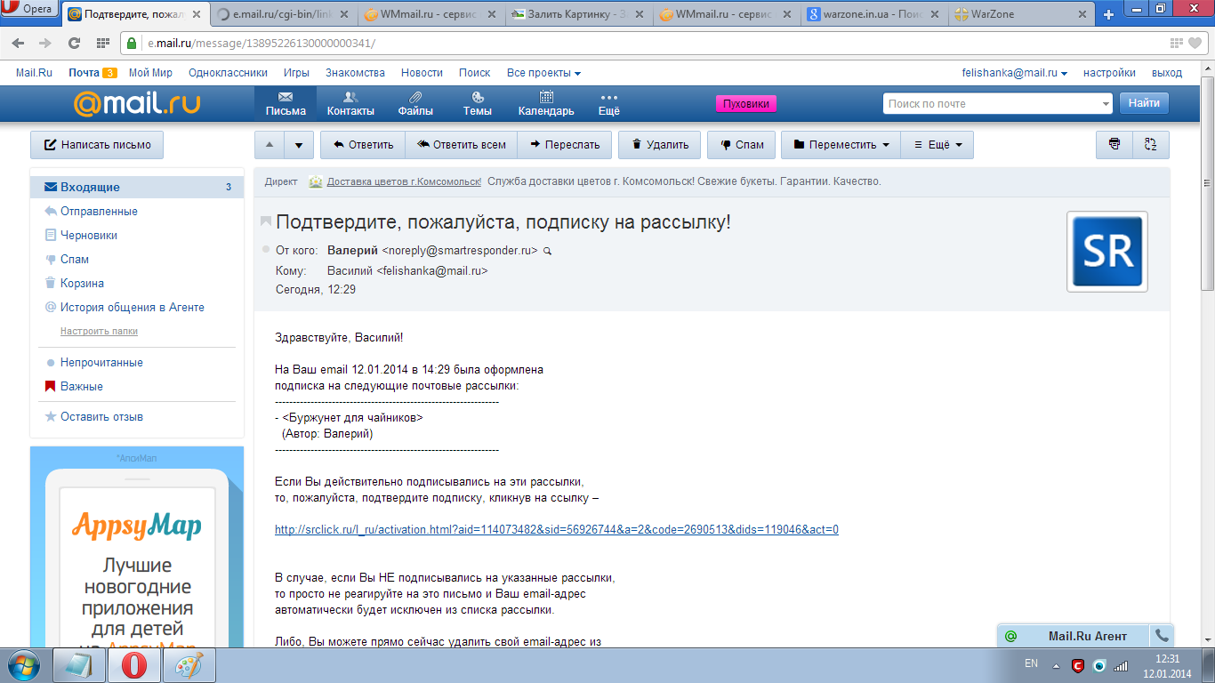Open Opera in the taskbar
Screen dimensions: 1215x683
(x=134, y=665)
